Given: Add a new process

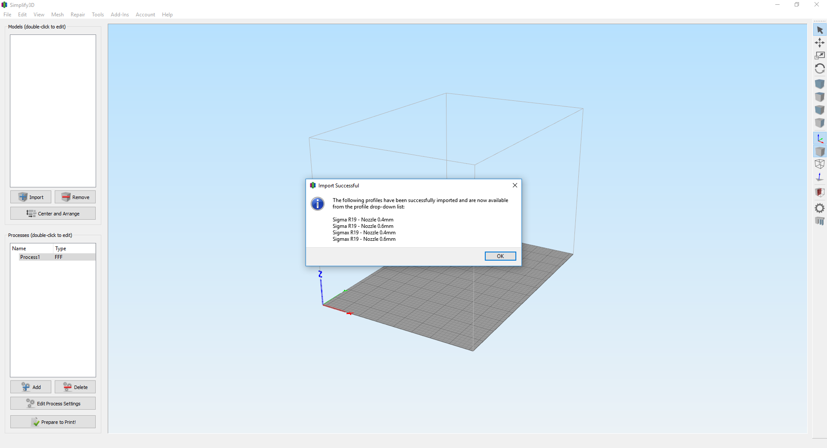Looking at the screenshot, I should 31,387.
